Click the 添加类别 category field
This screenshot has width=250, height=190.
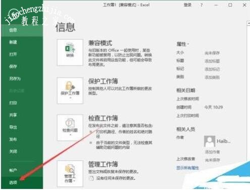(212, 77)
